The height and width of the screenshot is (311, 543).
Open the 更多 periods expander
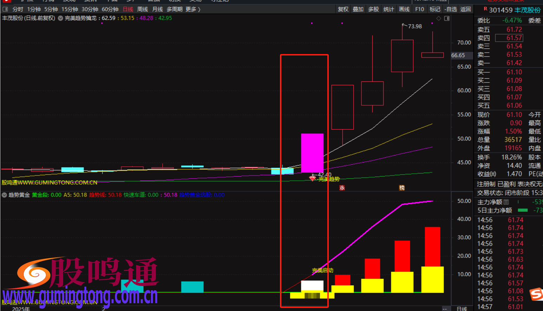tap(193, 9)
